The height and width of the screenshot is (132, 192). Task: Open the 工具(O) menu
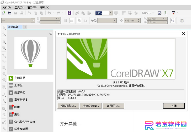pyautogui.click(x=19, y=8)
